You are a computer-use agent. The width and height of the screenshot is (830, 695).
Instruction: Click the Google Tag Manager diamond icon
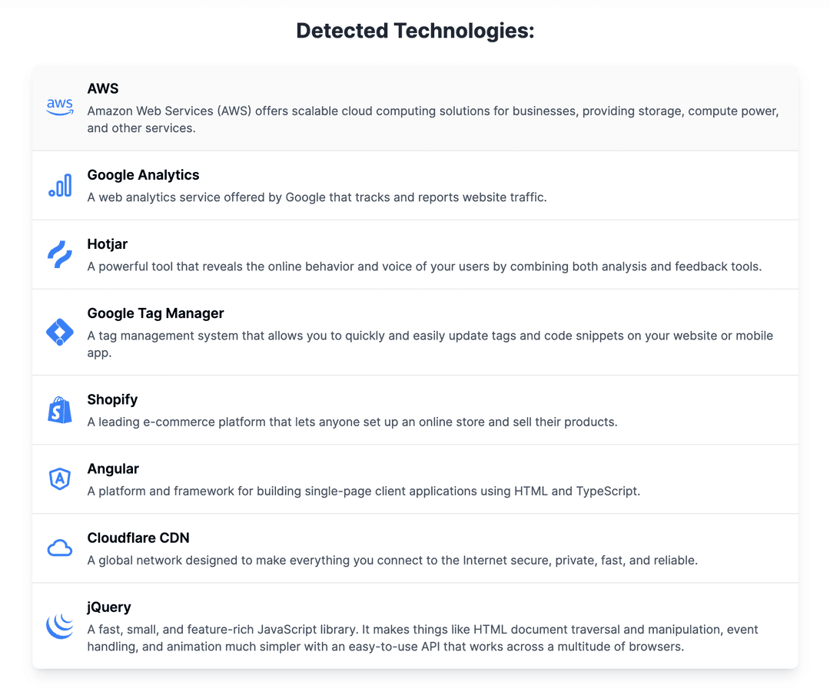coord(60,333)
